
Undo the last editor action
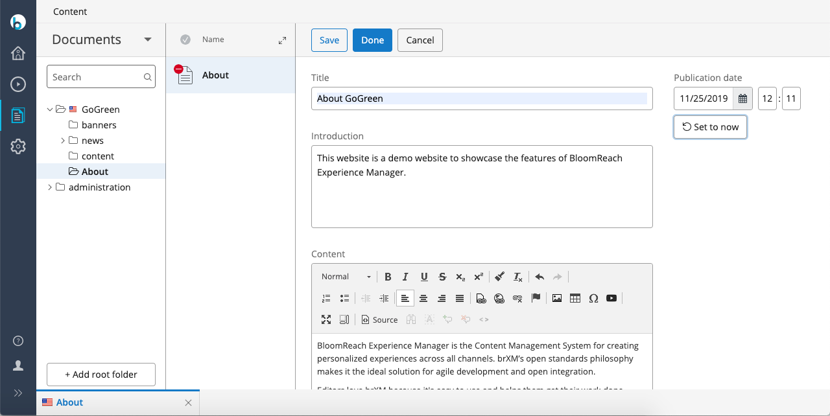[539, 277]
